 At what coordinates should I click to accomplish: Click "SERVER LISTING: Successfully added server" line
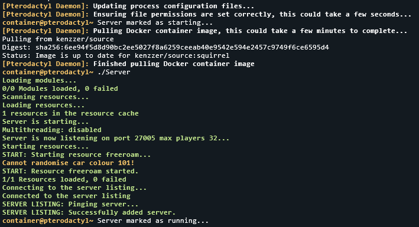tap(89, 213)
